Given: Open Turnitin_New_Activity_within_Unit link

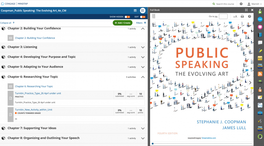Looking at the screenshot, I should point(33,109).
